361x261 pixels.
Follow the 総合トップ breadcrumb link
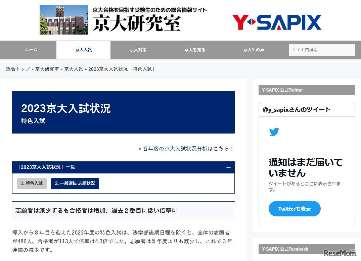(x=18, y=69)
